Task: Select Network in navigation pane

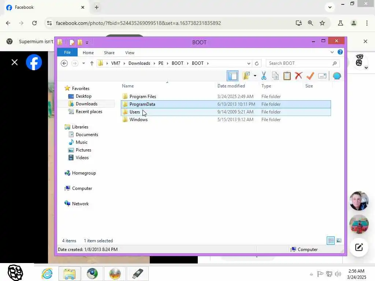Action: (80, 203)
